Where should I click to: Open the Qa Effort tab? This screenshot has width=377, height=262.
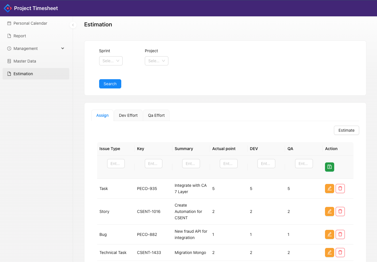pos(156,115)
